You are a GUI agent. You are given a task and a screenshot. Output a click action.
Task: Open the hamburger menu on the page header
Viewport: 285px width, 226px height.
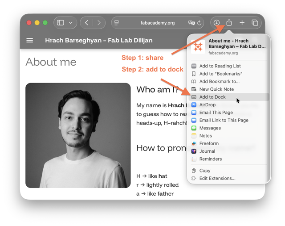[30, 40]
